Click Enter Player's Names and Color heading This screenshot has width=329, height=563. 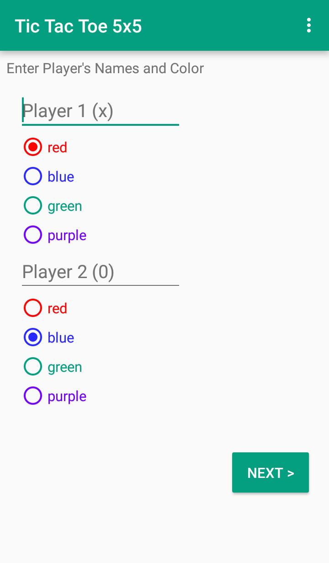105,69
